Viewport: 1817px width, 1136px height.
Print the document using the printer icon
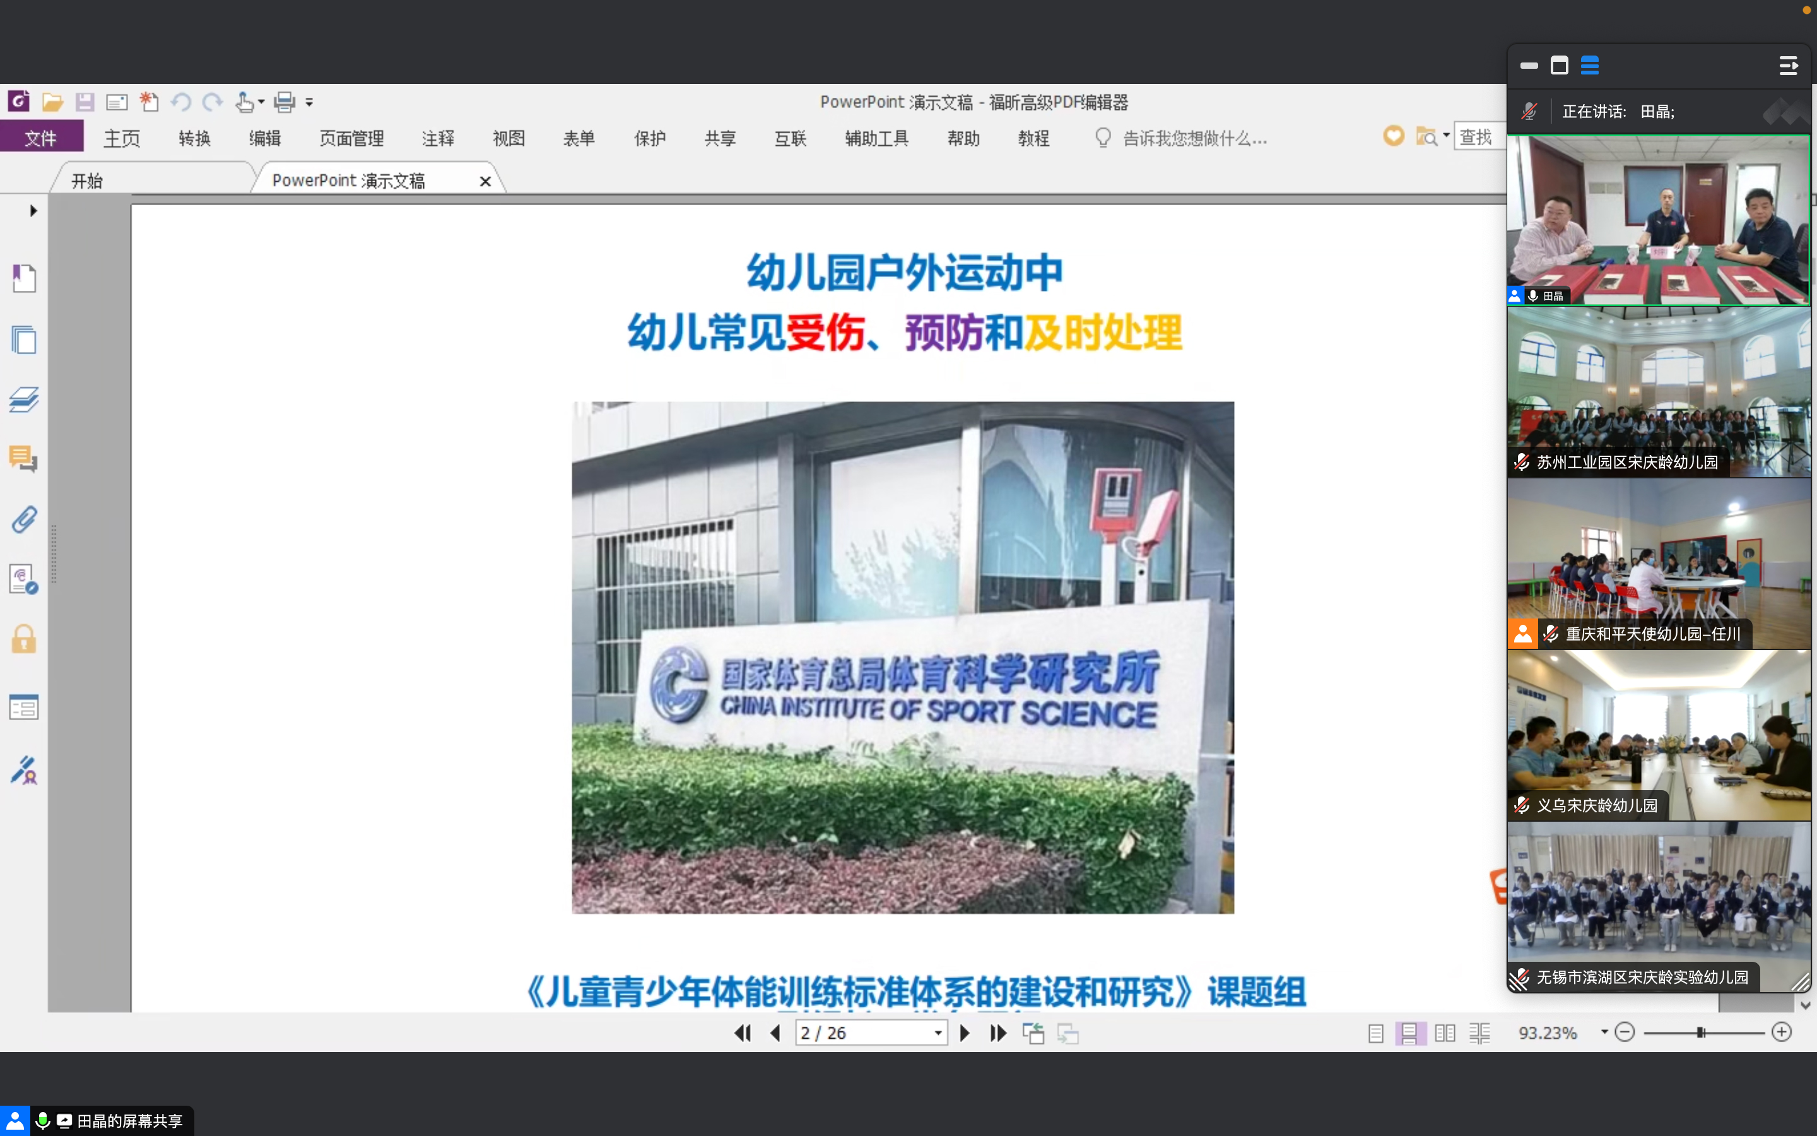(x=285, y=102)
